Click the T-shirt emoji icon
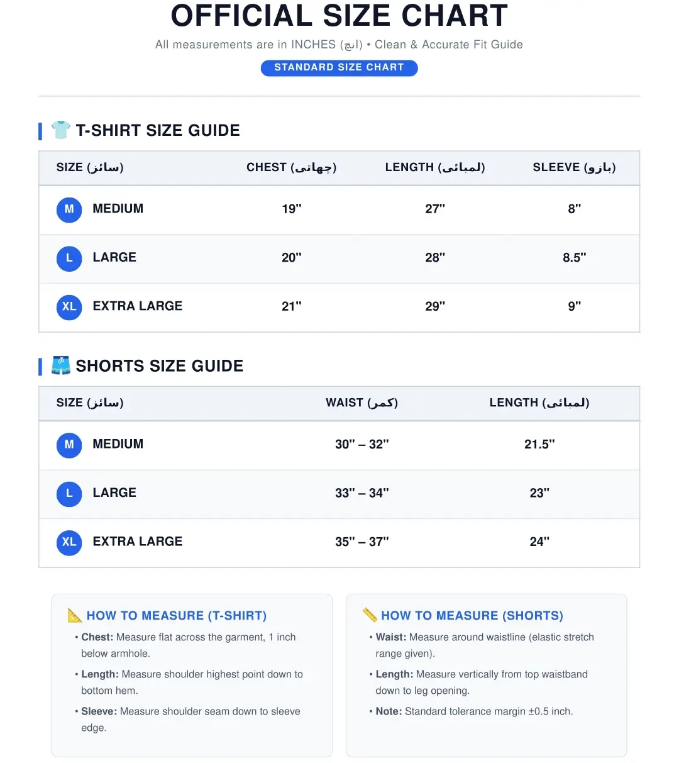Image resolution: width=679 pixels, height=763 pixels. point(61,130)
